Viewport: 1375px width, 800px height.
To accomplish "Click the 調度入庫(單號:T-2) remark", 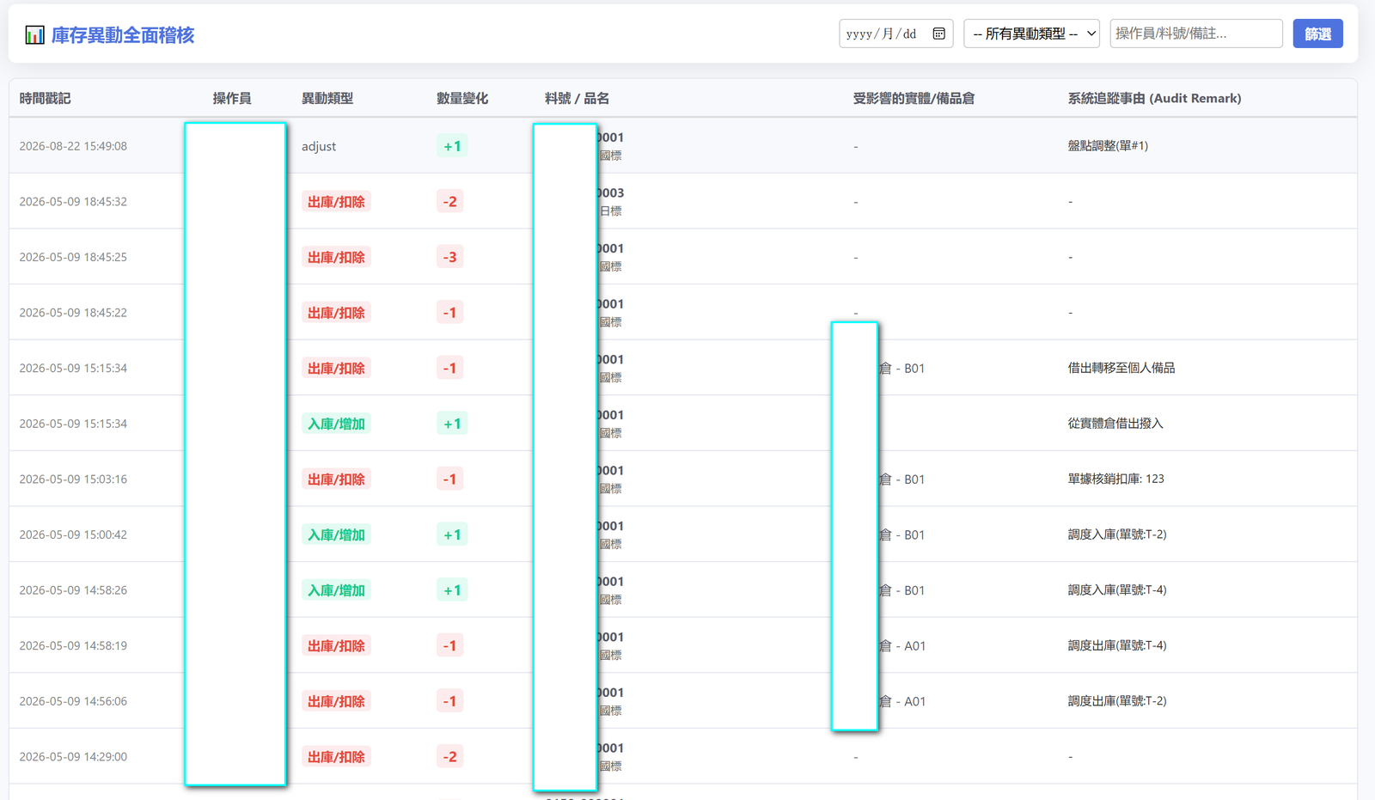I will (x=1117, y=534).
